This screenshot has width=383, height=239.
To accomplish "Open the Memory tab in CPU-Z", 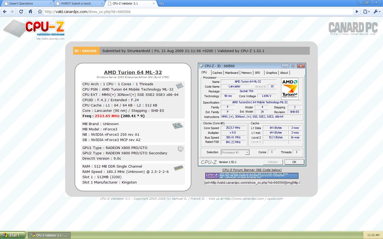I will (x=247, y=73).
